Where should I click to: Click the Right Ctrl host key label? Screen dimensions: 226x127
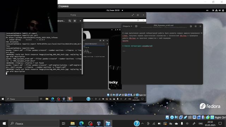coord(220,117)
